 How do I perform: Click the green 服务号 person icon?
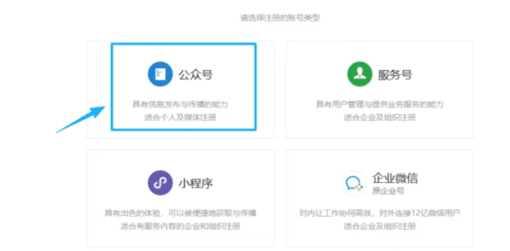coord(360,75)
